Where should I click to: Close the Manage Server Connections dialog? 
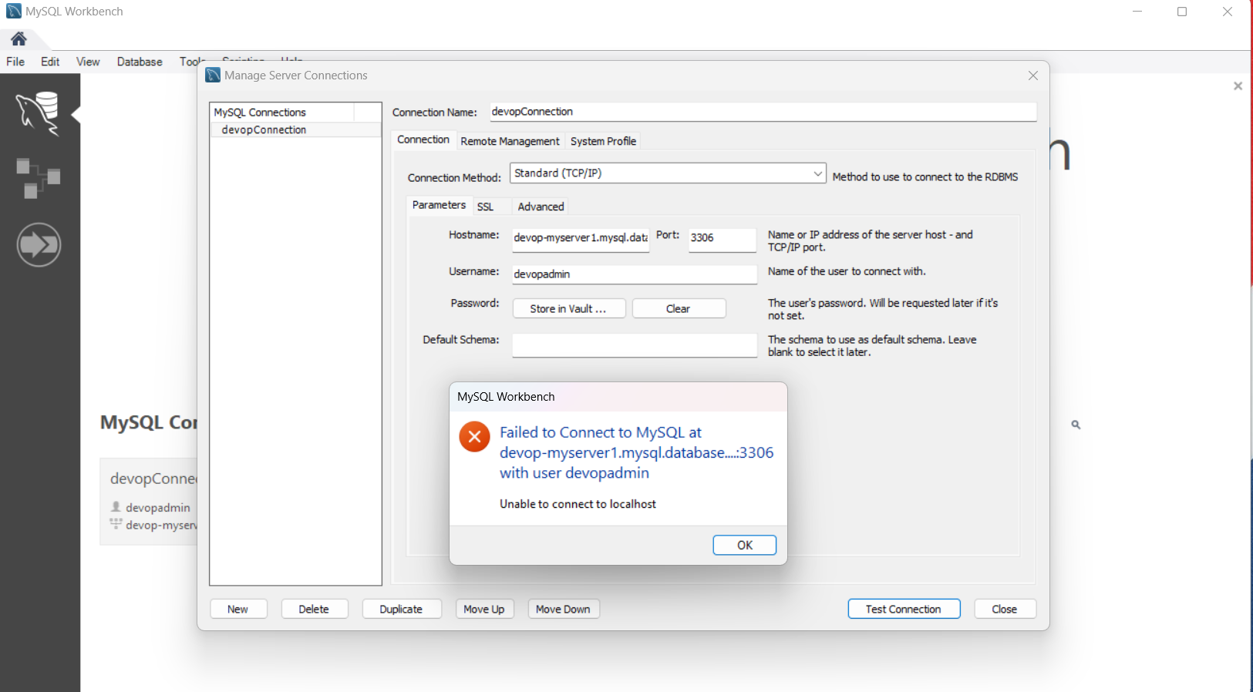(x=1033, y=76)
